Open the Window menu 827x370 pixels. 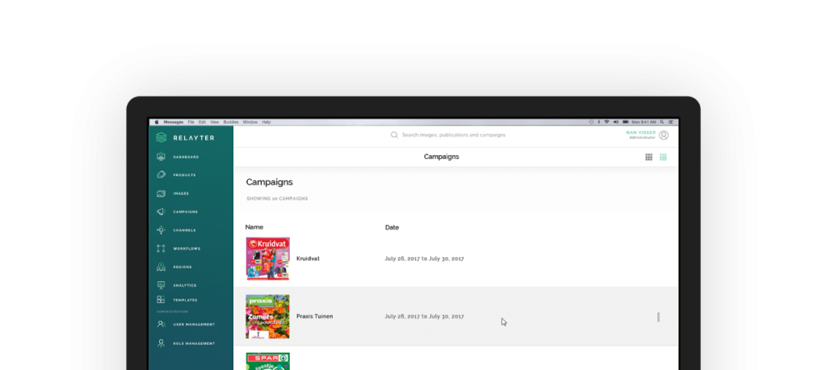[x=250, y=122]
